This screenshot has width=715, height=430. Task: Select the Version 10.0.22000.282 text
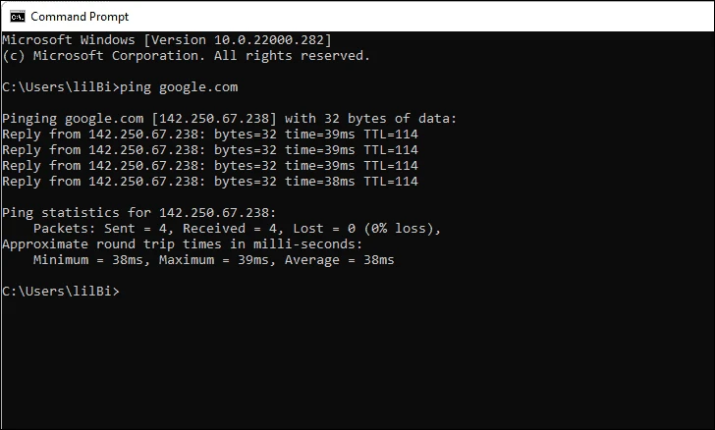[x=238, y=39]
